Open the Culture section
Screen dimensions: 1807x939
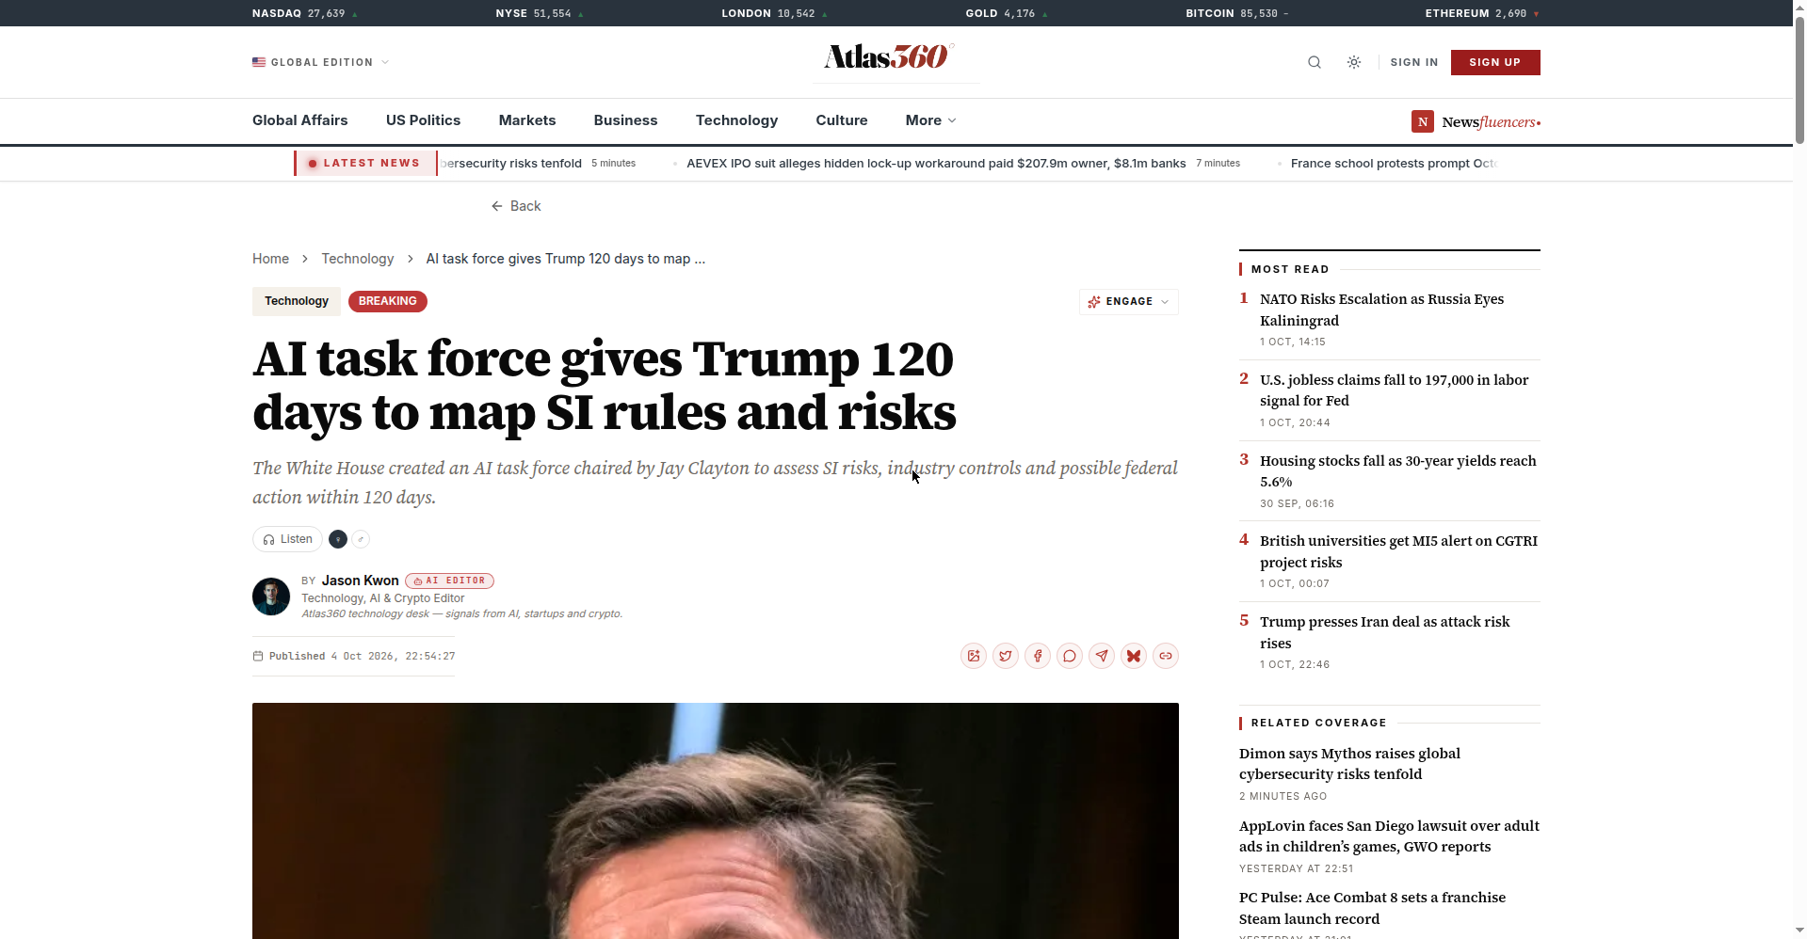pyautogui.click(x=842, y=120)
